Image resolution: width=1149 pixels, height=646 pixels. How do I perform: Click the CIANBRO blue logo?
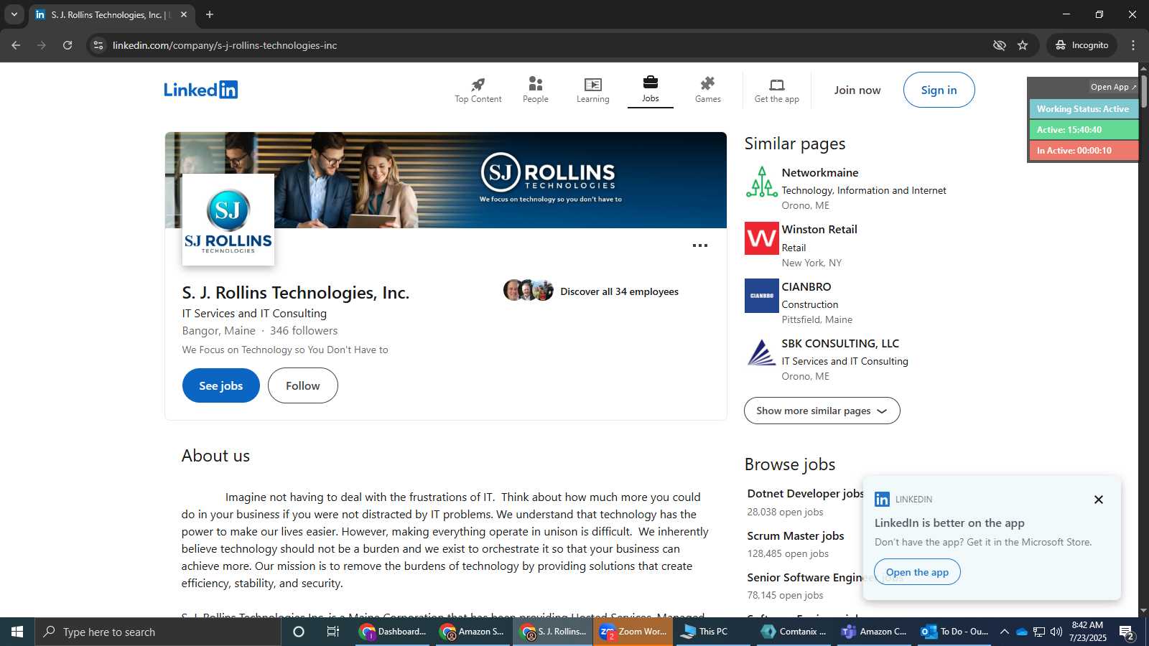[x=762, y=296]
